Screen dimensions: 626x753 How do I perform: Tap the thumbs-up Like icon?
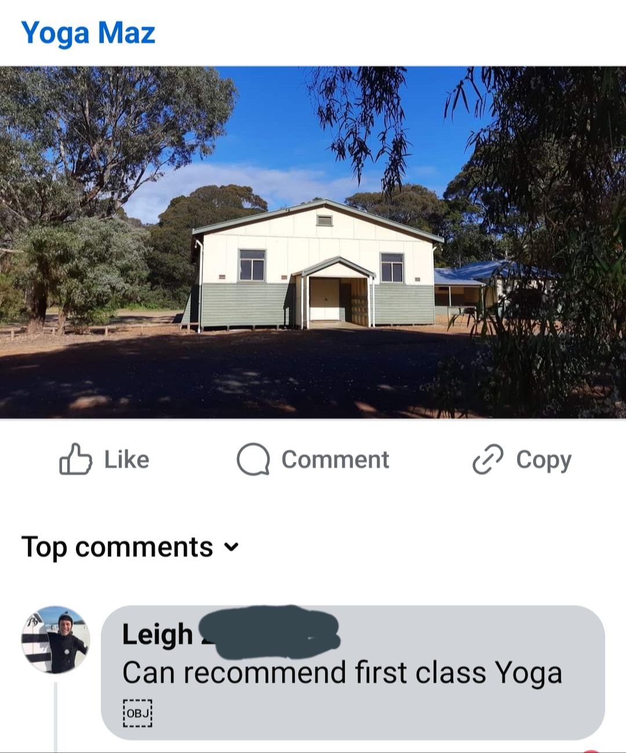coord(75,460)
